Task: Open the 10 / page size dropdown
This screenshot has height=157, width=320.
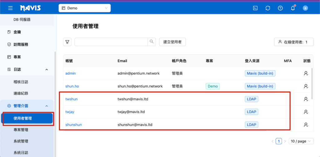Action: pyautogui.click(x=301, y=141)
